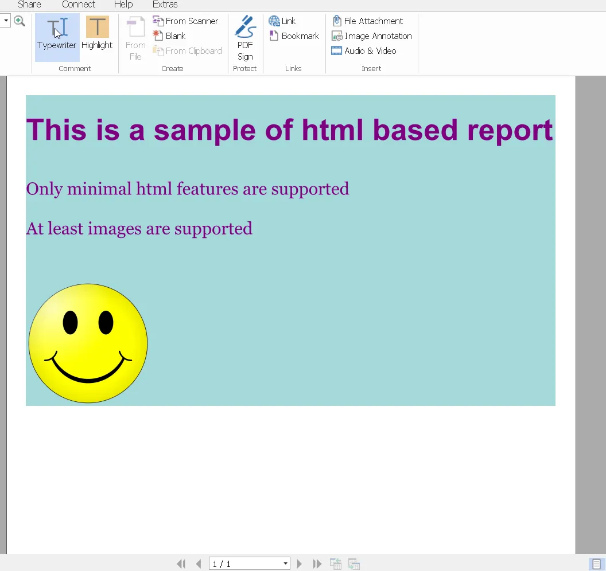Image resolution: width=606 pixels, height=571 pixels.
Task: Click the text 'At least images are supported'
Action: (139, 229)
